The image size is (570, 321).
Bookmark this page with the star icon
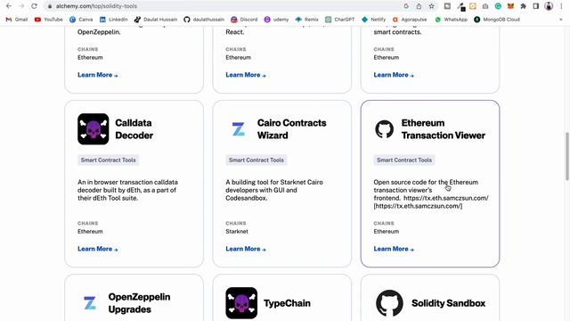(431, 6)
